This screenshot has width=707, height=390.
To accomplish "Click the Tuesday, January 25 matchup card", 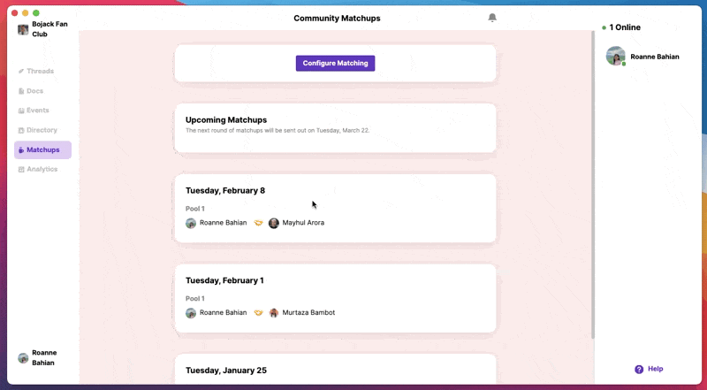I will pos(335,370).
